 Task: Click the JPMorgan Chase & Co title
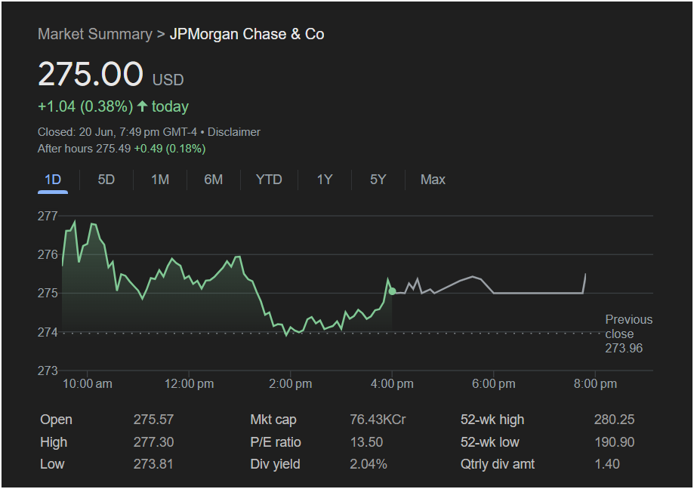247,34
